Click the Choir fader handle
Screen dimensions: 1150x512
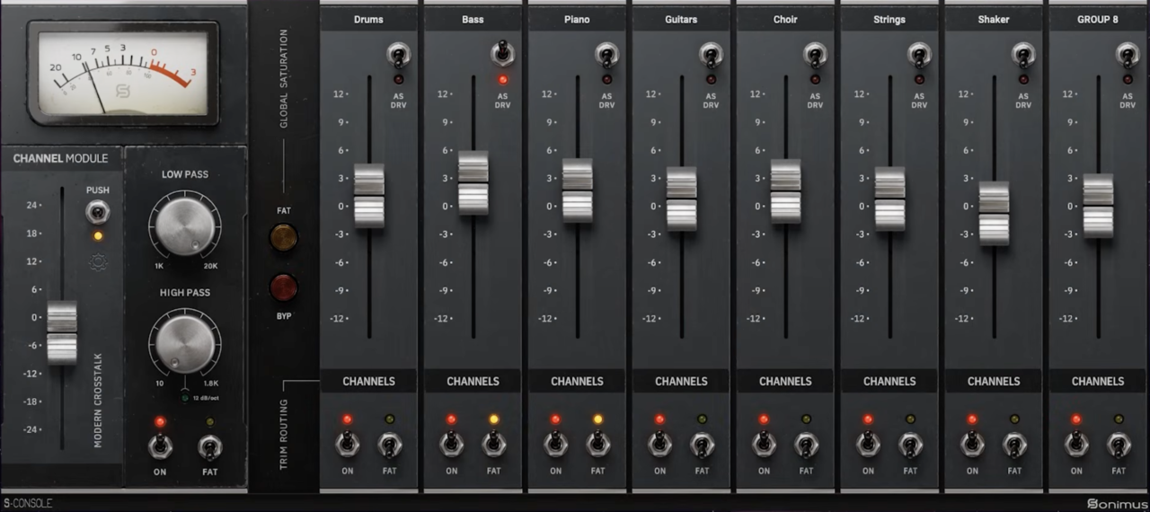[785, 191]
